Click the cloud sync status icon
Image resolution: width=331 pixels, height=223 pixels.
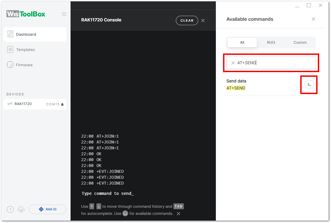click(x=21, y=209)
